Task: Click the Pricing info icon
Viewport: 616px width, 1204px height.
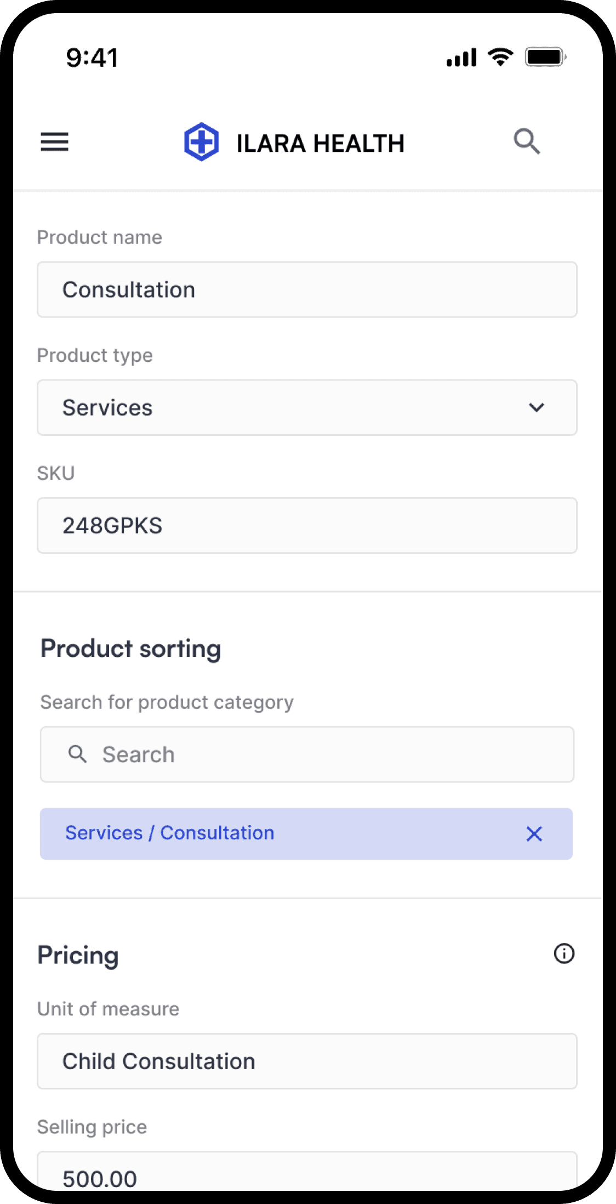Action: pos(564,953)
